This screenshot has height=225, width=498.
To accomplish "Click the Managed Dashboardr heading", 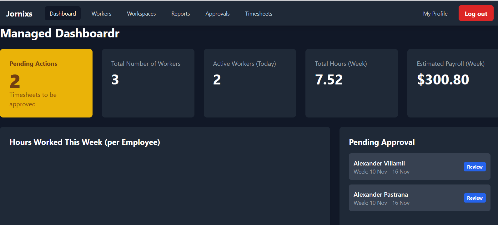I will pyautogui.click(x=60, y=33).
